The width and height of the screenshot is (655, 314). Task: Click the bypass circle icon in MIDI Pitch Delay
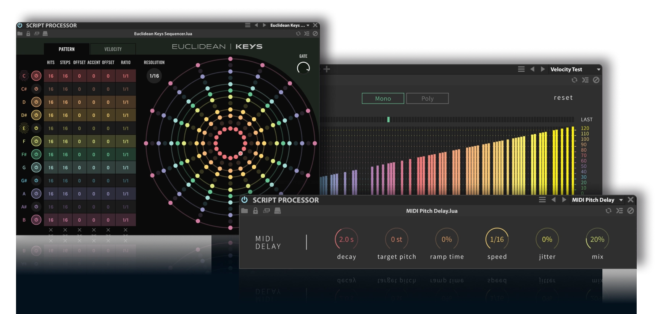click(x=631, y=211)
